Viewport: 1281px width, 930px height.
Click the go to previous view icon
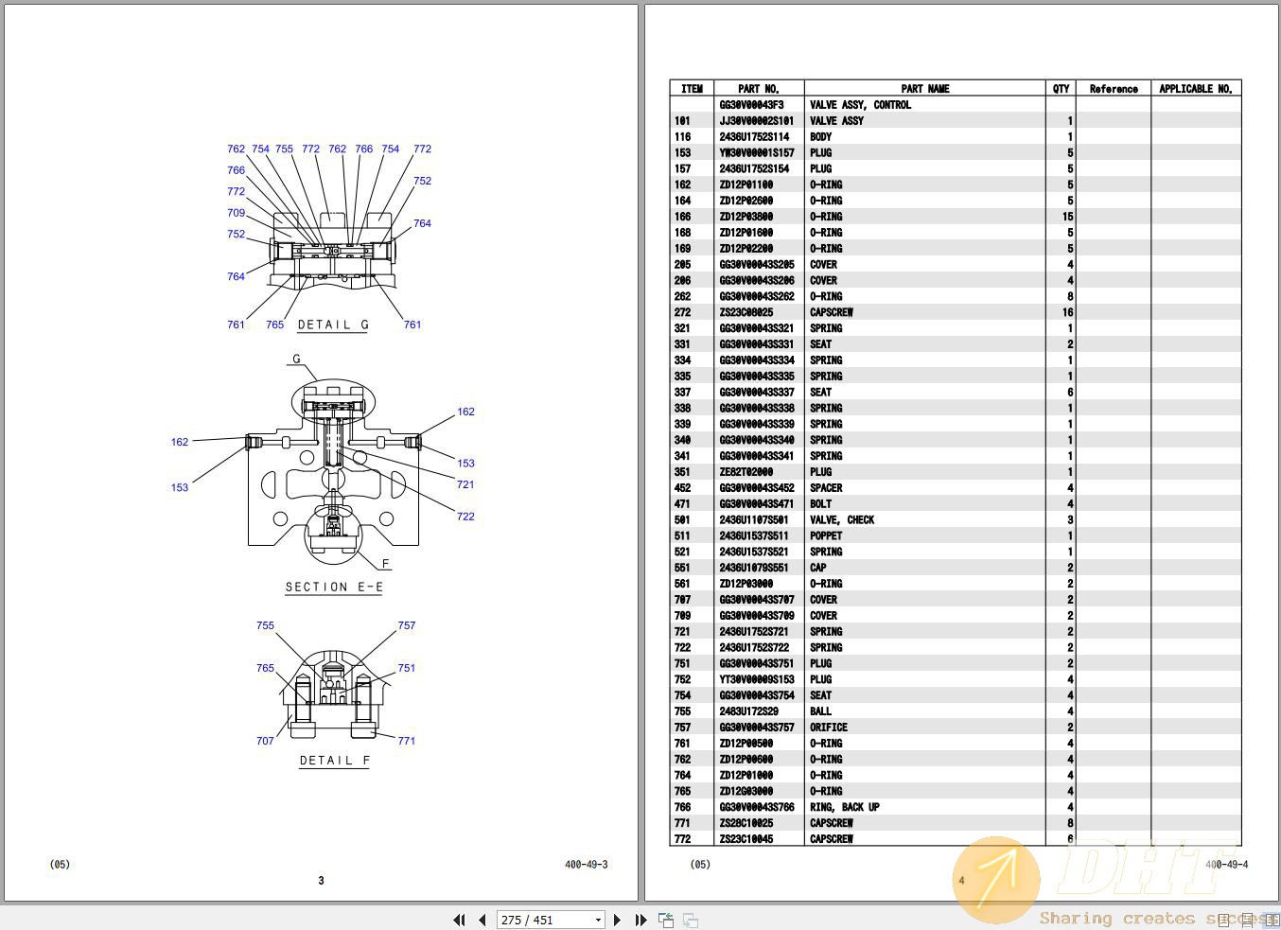coord(666,920)
